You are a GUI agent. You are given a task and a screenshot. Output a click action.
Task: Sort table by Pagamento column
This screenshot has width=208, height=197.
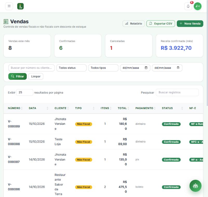pyautogui.click(x=145, y=108)
